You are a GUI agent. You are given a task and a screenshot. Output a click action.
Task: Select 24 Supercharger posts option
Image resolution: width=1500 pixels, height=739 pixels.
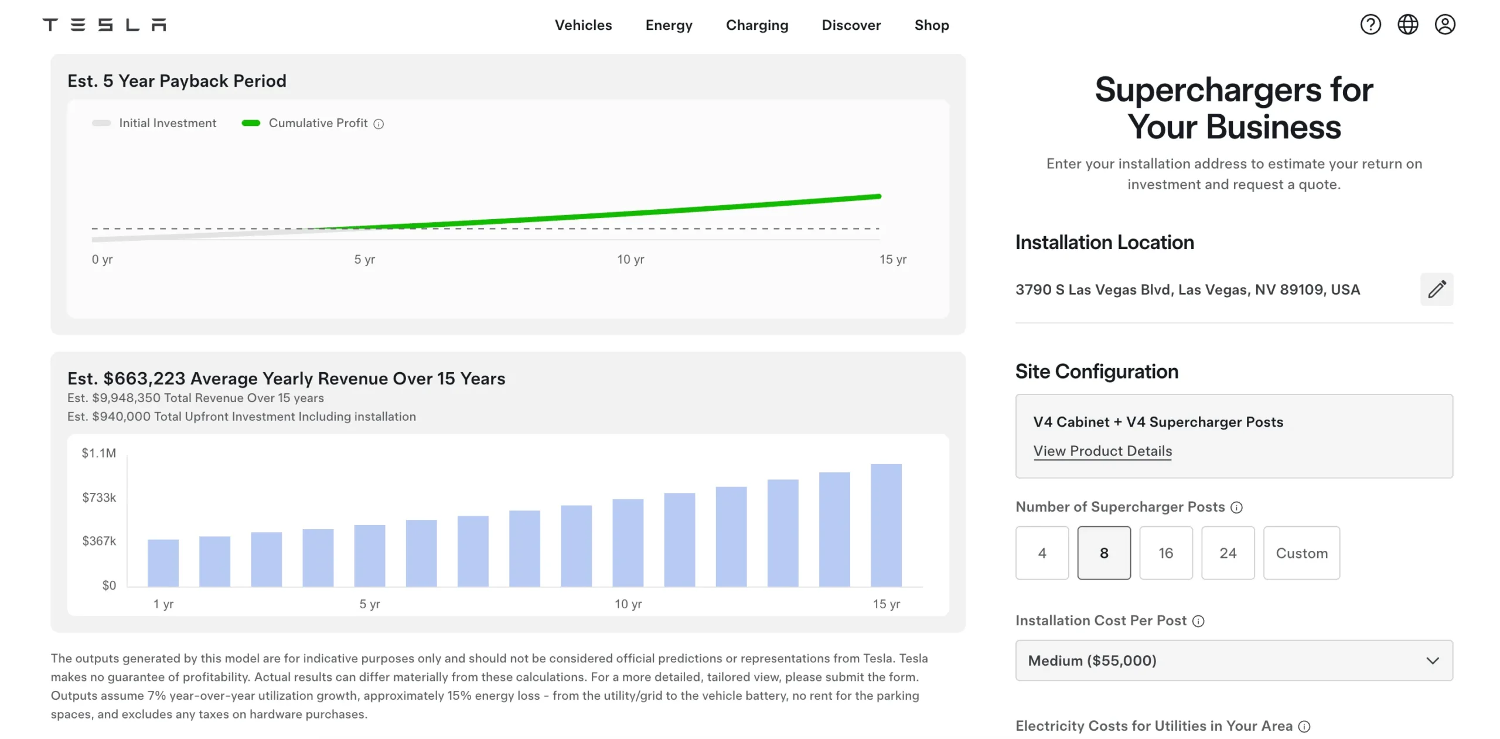pos(1228,553)
